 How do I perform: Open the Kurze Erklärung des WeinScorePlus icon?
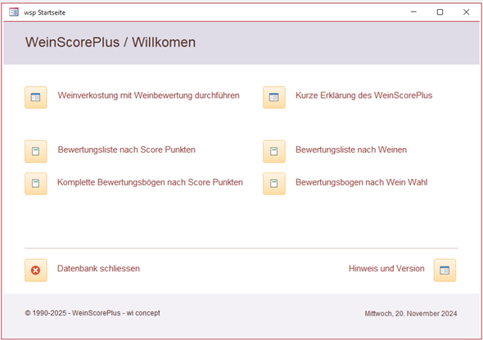coord(274,97)
